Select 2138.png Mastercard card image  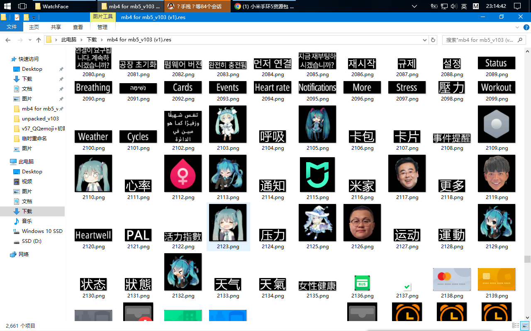tap(452, 279)
